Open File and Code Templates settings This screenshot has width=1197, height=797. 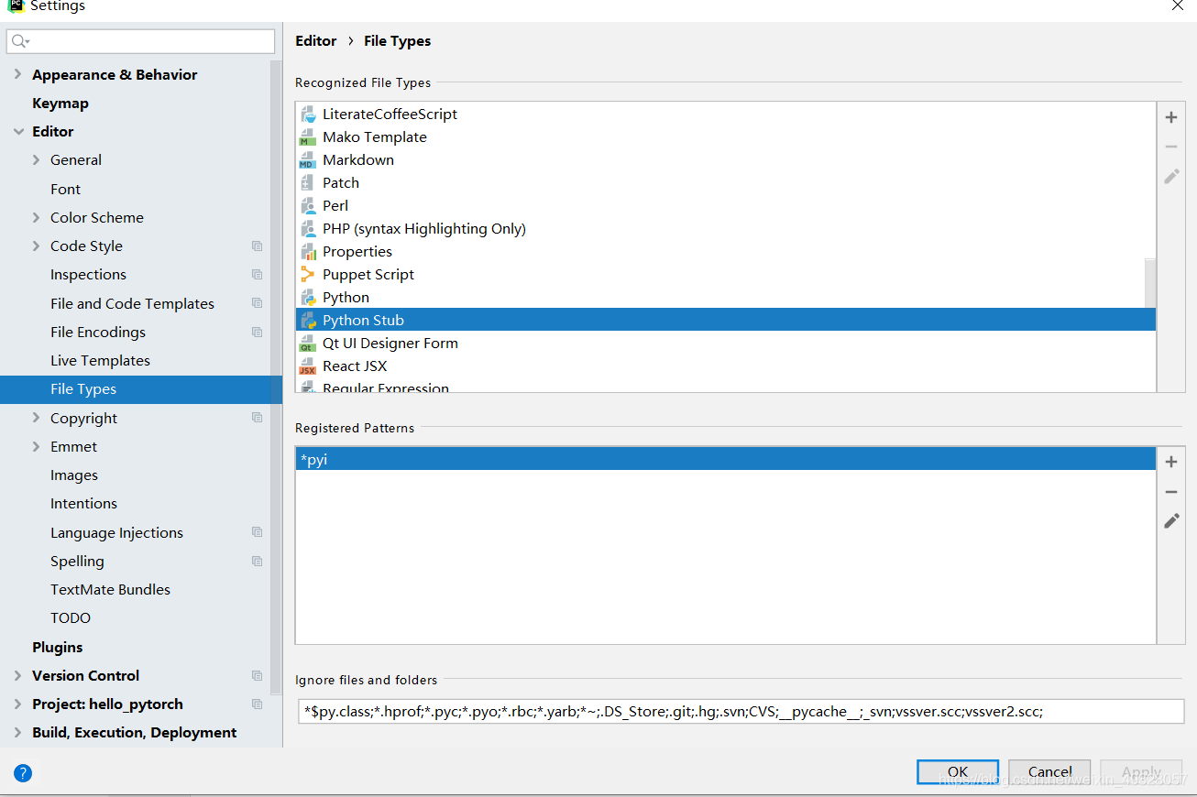tap(132, 304)
